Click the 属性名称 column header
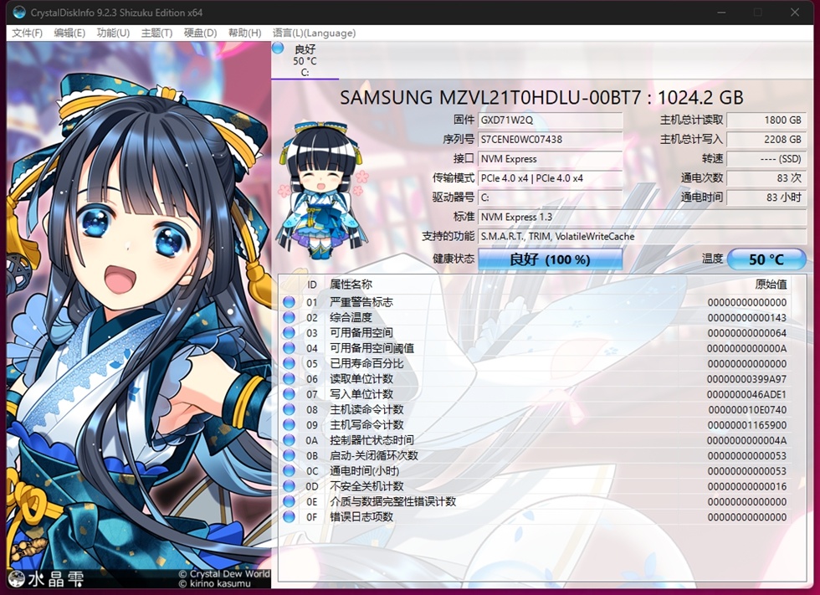 point(351,285)
